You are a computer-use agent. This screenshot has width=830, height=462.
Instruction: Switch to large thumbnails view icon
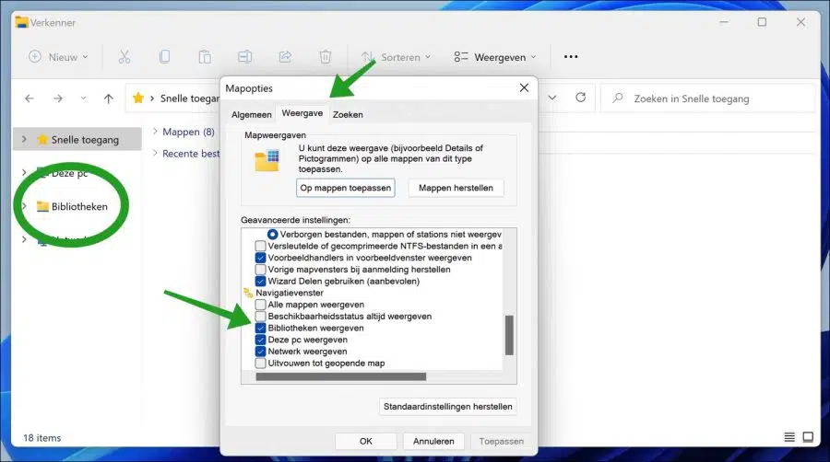808,437
